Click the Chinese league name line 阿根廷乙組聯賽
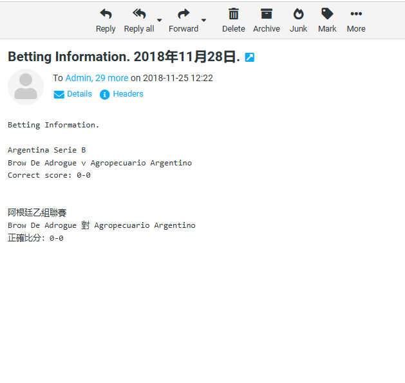Viewport: 405px width, 383px height. click(37, 212)
